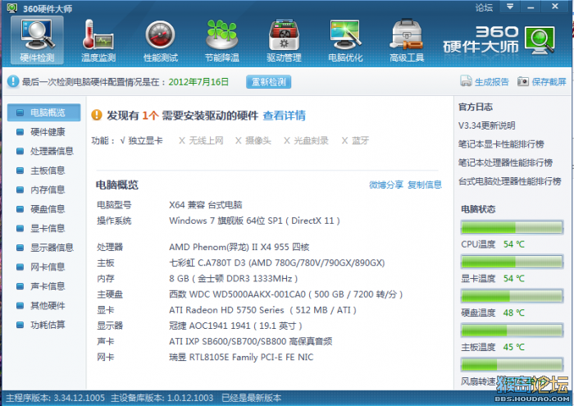The image size is (574, 406).
Task: Click network value RTL8105E Family PCI-E FE NIC
Action: pos(241,358)
